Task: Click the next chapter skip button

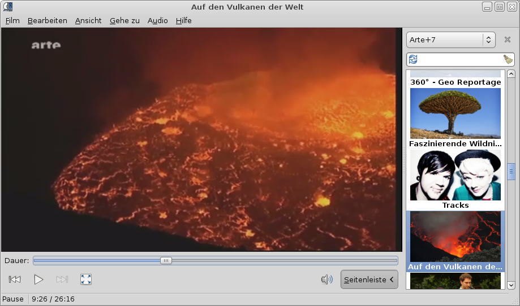Action: [62, 279]
